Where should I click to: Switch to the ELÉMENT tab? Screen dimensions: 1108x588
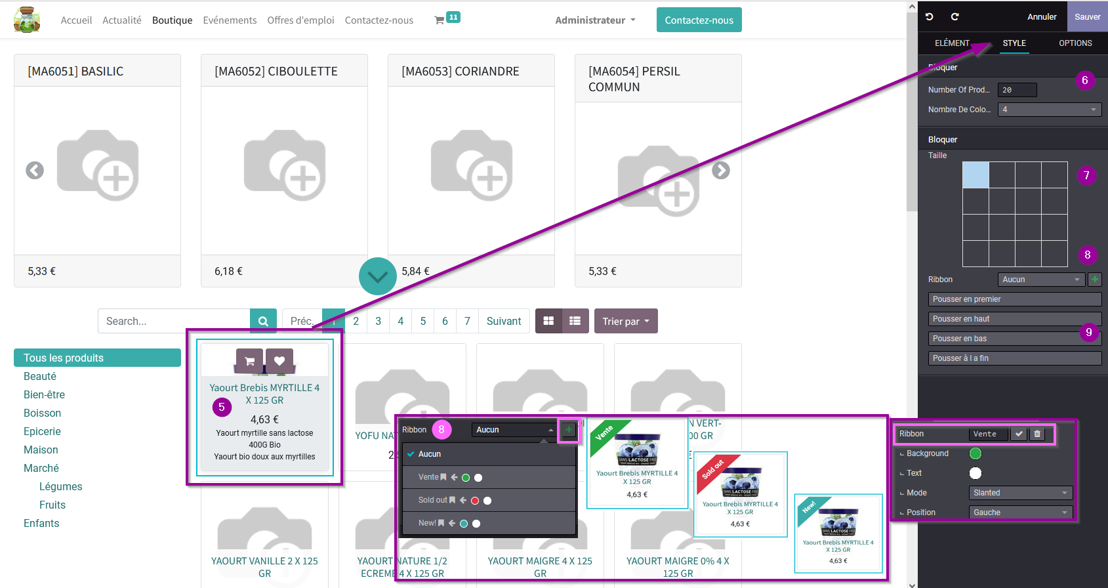[952, 43]
